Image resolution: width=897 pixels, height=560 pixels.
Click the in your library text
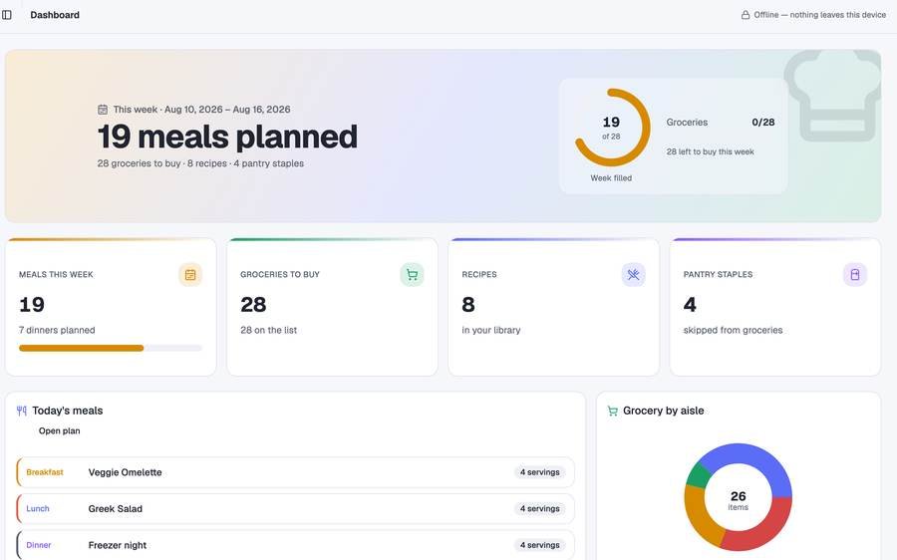pos(490,330)
